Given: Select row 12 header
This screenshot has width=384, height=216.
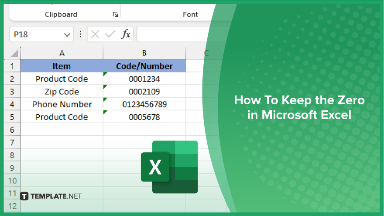Looking at the screenshot, I should (x=12, y=206).
